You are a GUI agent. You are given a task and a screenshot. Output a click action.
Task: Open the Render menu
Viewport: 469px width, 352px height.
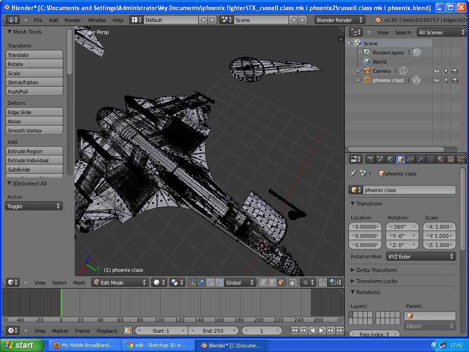[x=72, y=20]
